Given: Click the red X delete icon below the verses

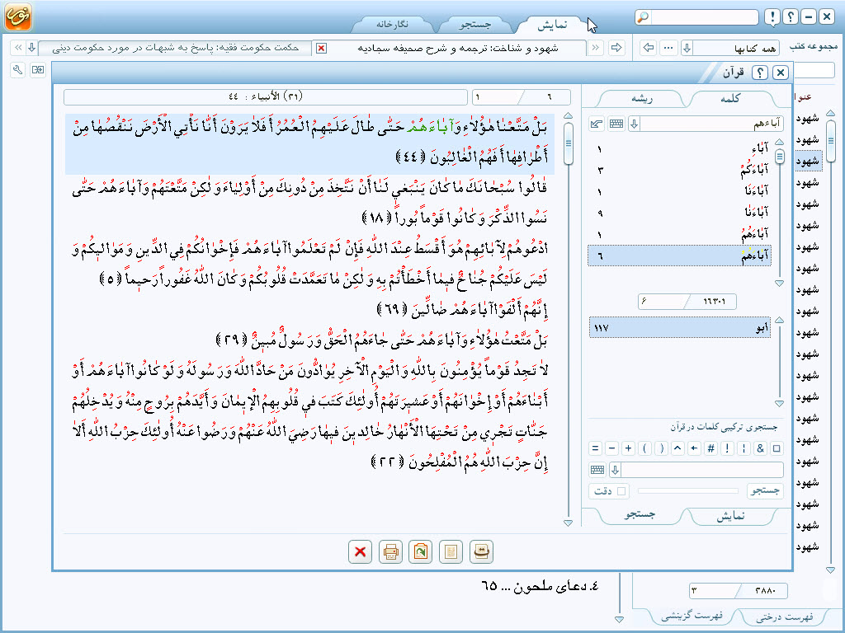Looking at the screenshot, I should (x=360, y=552).
